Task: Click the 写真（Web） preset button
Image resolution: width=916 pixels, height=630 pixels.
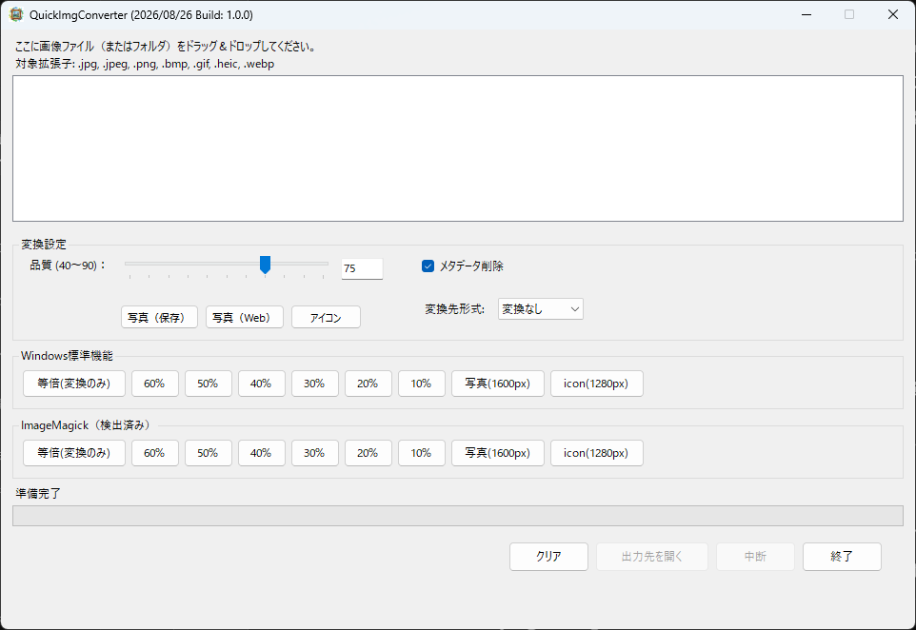Action: [244, 318]
